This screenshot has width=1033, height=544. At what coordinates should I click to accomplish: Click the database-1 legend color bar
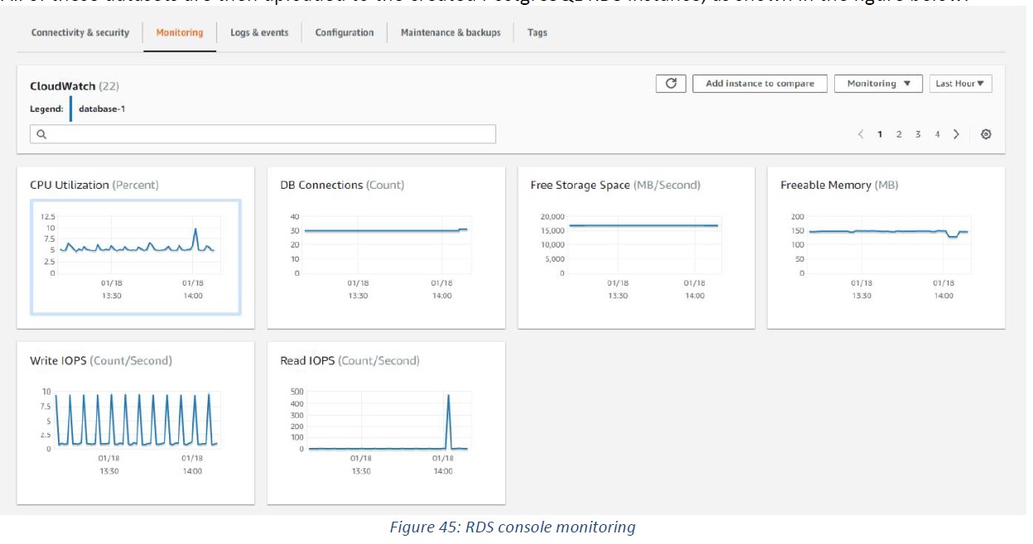(70, 108)
